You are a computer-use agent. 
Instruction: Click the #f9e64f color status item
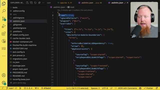tap(46, 88)
